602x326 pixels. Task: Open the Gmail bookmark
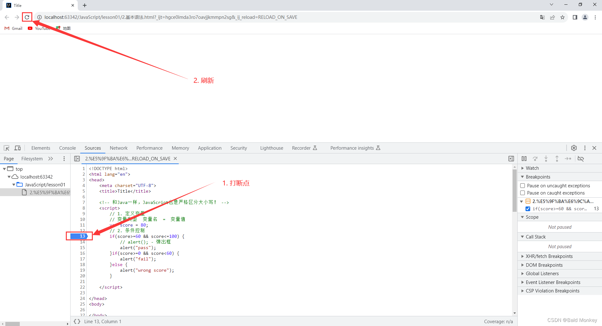pyautogui.click(x=13, y=28)
